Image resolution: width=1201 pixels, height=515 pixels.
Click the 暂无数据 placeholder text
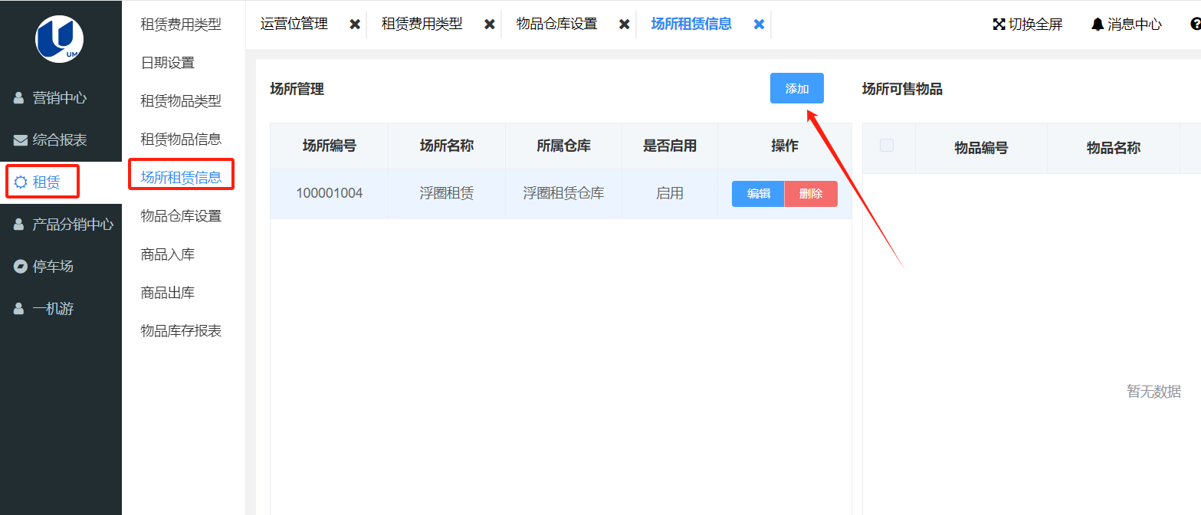click(x=1153, y=392)
